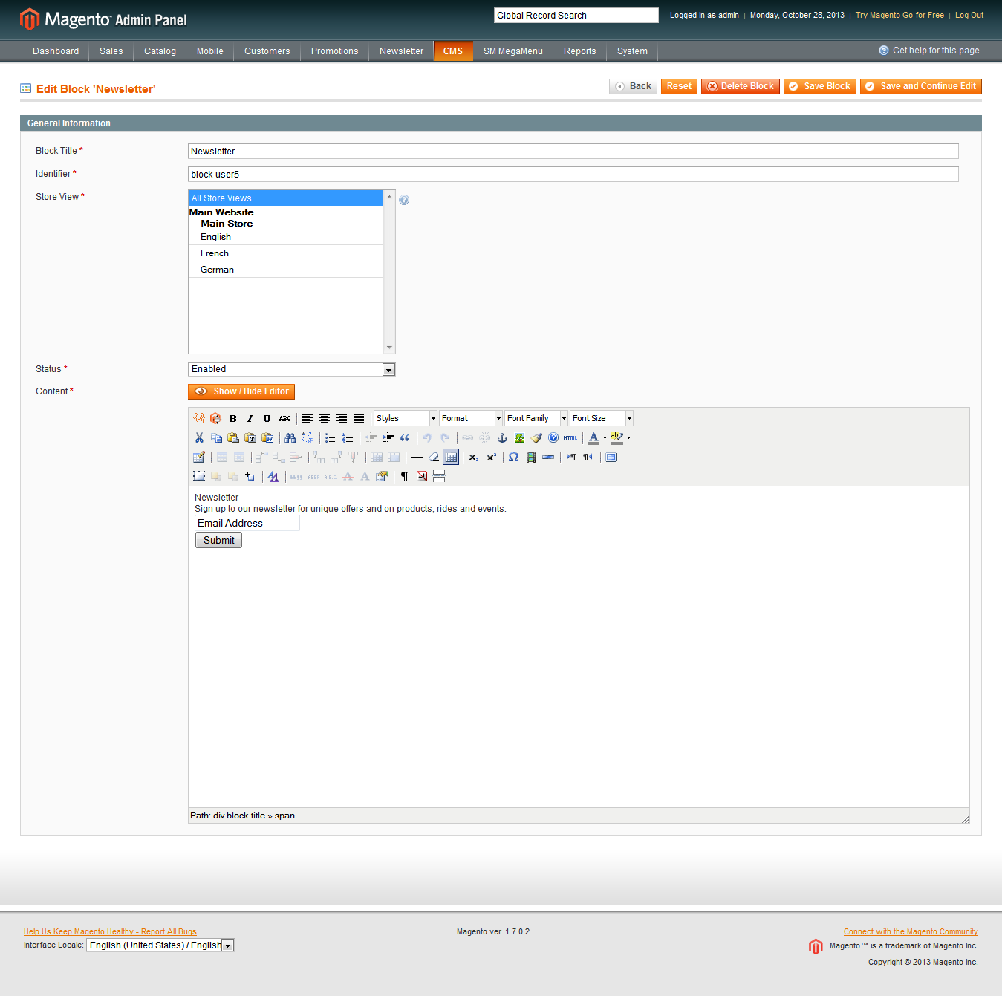The height and width of the screenshot is (996, 1002).
Task: Click the Insert Image tree icon
Action: 519,437
